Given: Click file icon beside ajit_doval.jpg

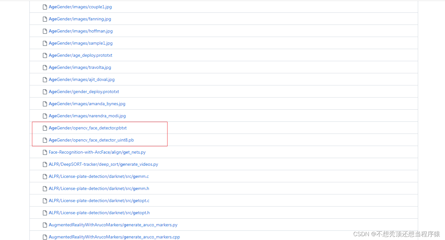Looking at the screenshot, I should click(x=45, y=79).
